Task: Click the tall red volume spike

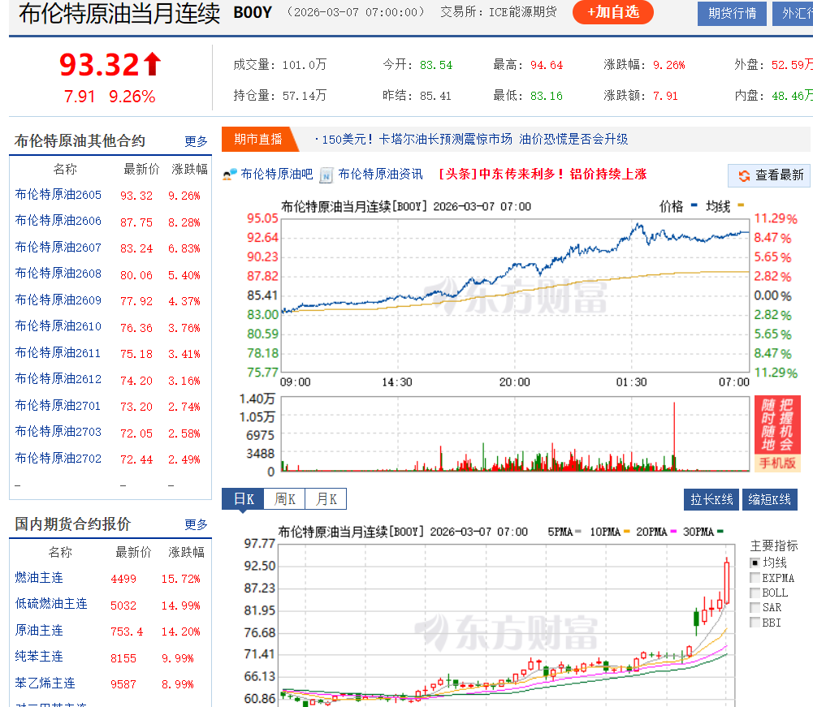Action: [674, 436]
